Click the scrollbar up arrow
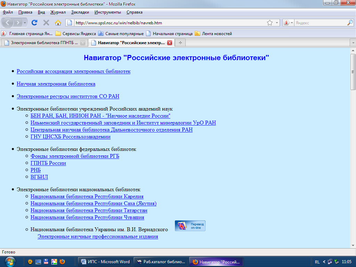 point(353,50)
